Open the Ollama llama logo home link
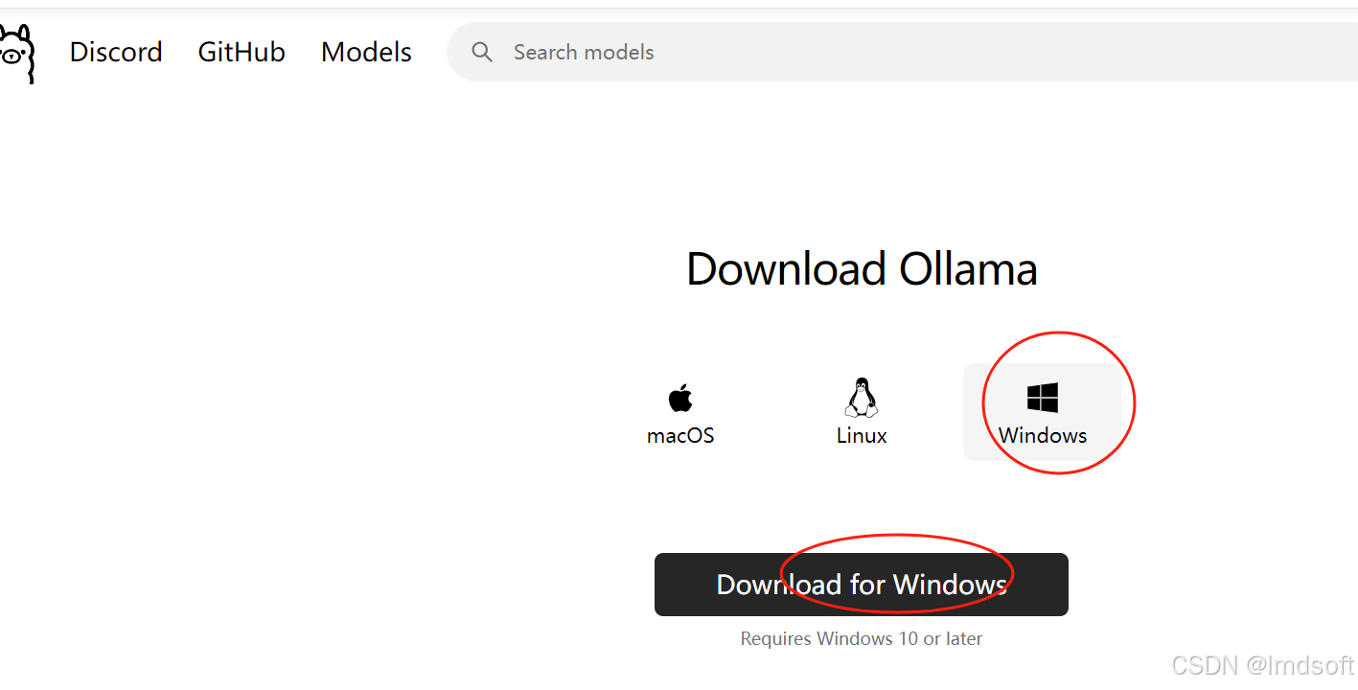 point(16,54)
